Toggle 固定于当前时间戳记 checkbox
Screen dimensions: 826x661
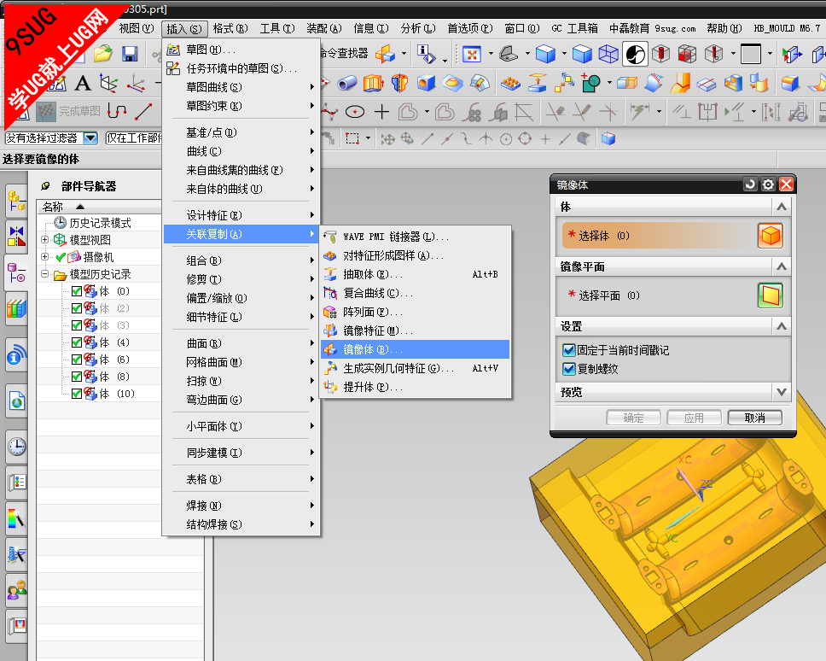[x=568, y=350]
